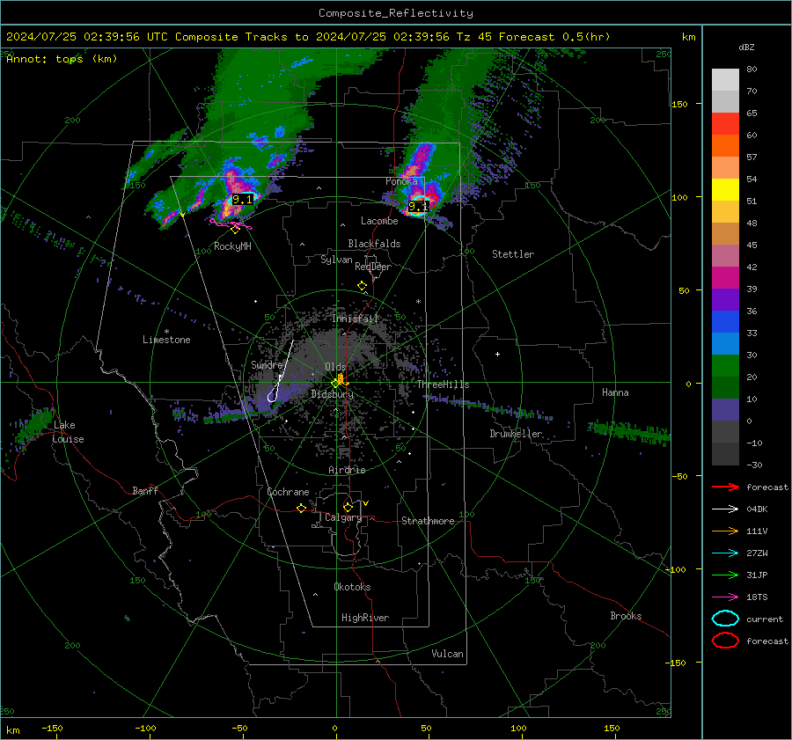
Task: Click the Lake Louise label
Action: tap(68, 432)
